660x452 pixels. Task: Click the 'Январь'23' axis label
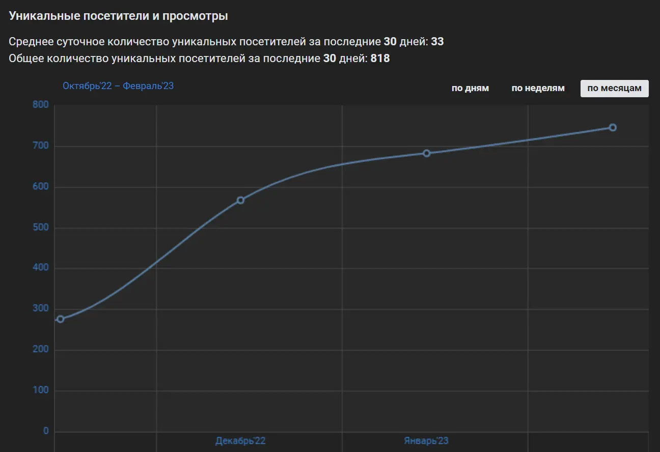426,441
